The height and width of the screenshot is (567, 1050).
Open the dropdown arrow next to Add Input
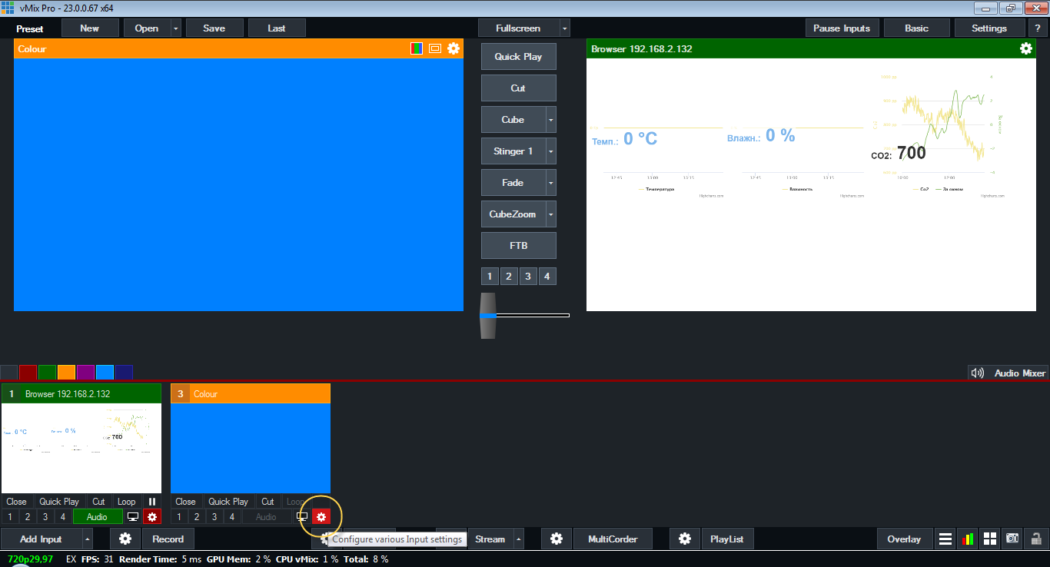pos(87,539)
